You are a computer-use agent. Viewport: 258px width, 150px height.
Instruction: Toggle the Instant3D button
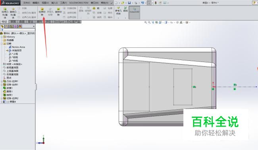[x=135, y=12]
